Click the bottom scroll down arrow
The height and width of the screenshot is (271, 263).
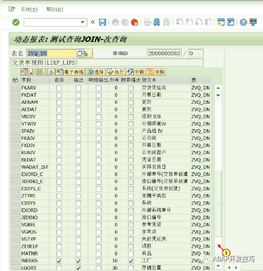[218, 266]
